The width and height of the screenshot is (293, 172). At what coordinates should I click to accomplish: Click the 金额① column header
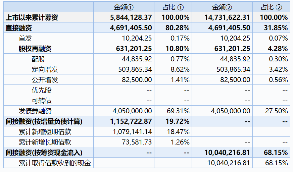pyautogui.click(x=124, y=7)
